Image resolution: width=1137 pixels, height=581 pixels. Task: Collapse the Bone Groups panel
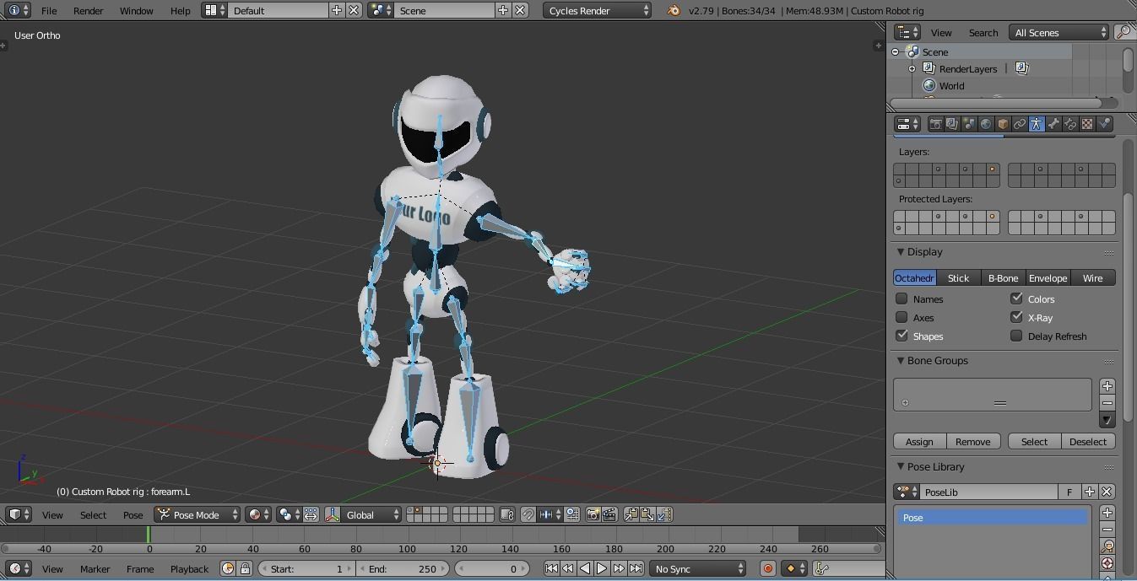(x=901, y=360)
